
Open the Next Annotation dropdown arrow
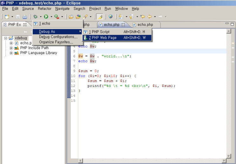click(x=126, y=17)
